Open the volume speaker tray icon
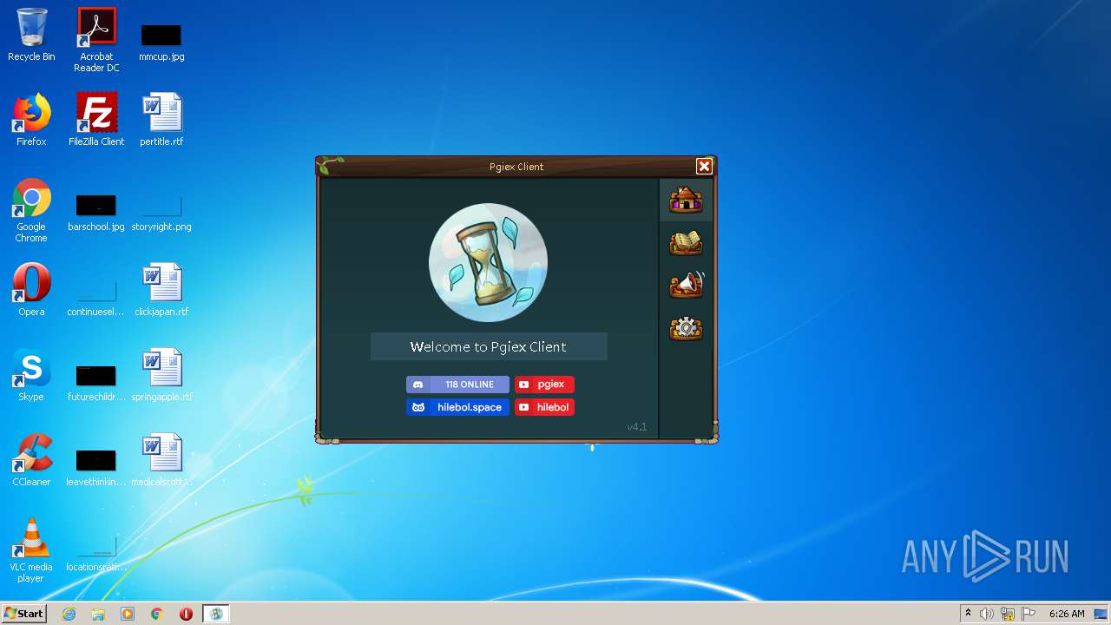 point(987,614)
